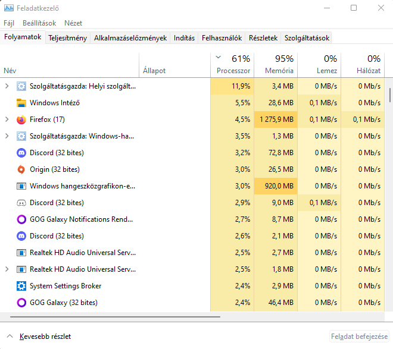This screenshot has width=393, height=349.
Task: Click the Firefox icon in process list
Action: (x=21, y=120)
